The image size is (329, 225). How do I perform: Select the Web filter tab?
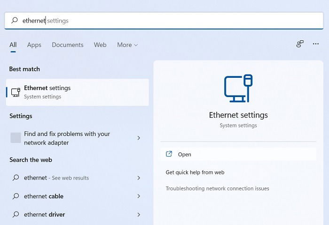[100, 45]
